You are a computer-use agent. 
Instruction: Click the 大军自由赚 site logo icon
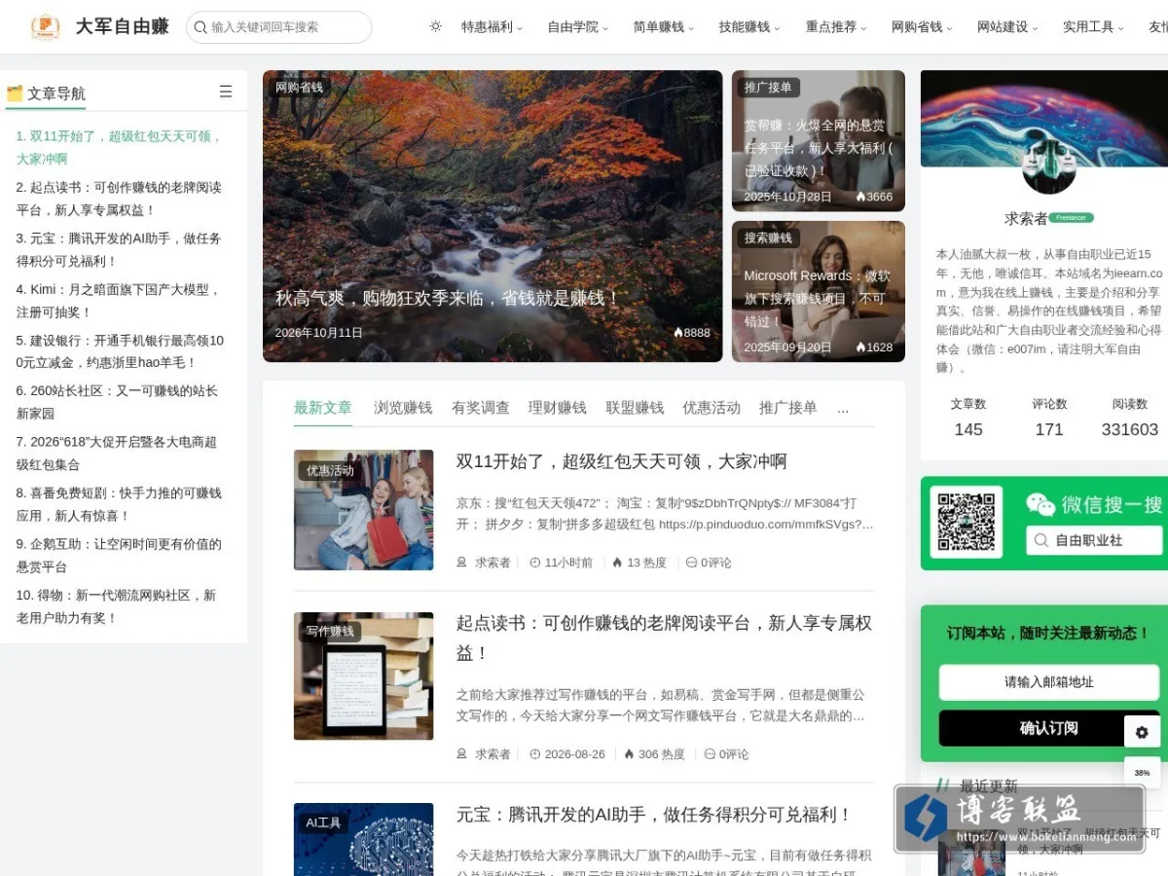(x=45, y=27)
